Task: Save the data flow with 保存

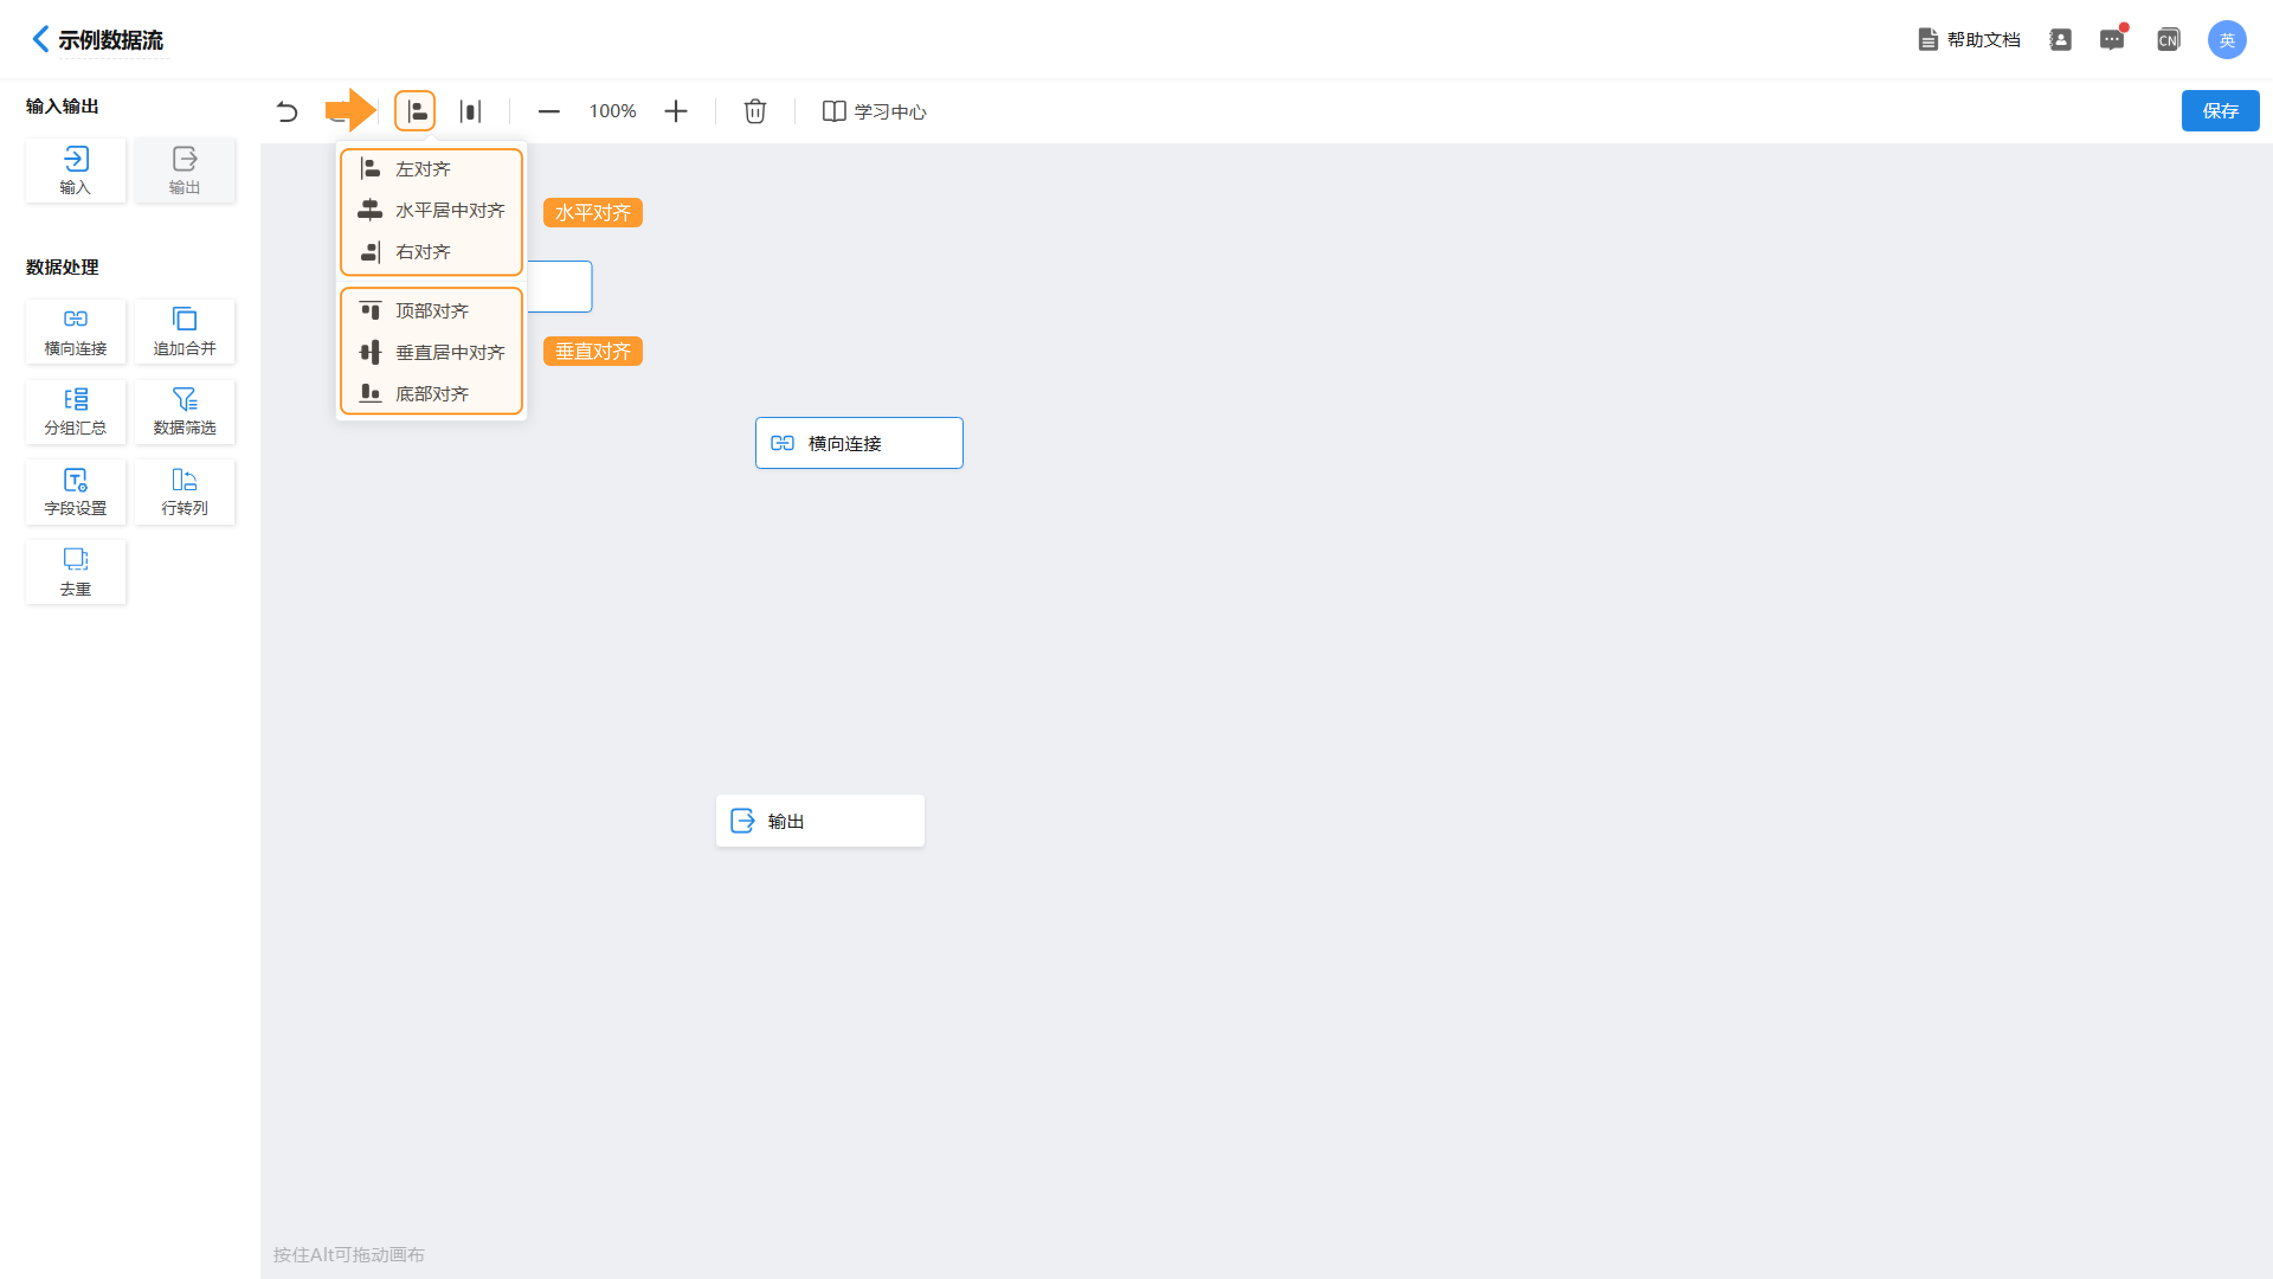Action: tap(2220, 110)
